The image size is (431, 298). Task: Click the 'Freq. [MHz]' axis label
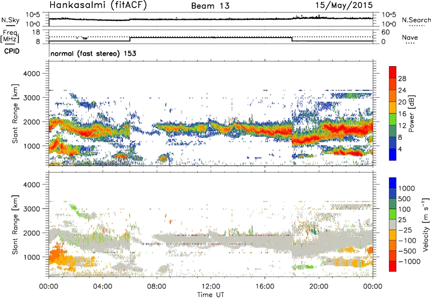click(x=10, y=36)
